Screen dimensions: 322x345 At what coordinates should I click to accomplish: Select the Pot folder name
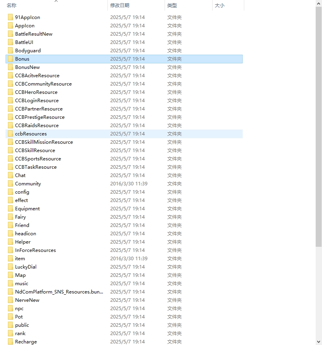tap(19, 317)
